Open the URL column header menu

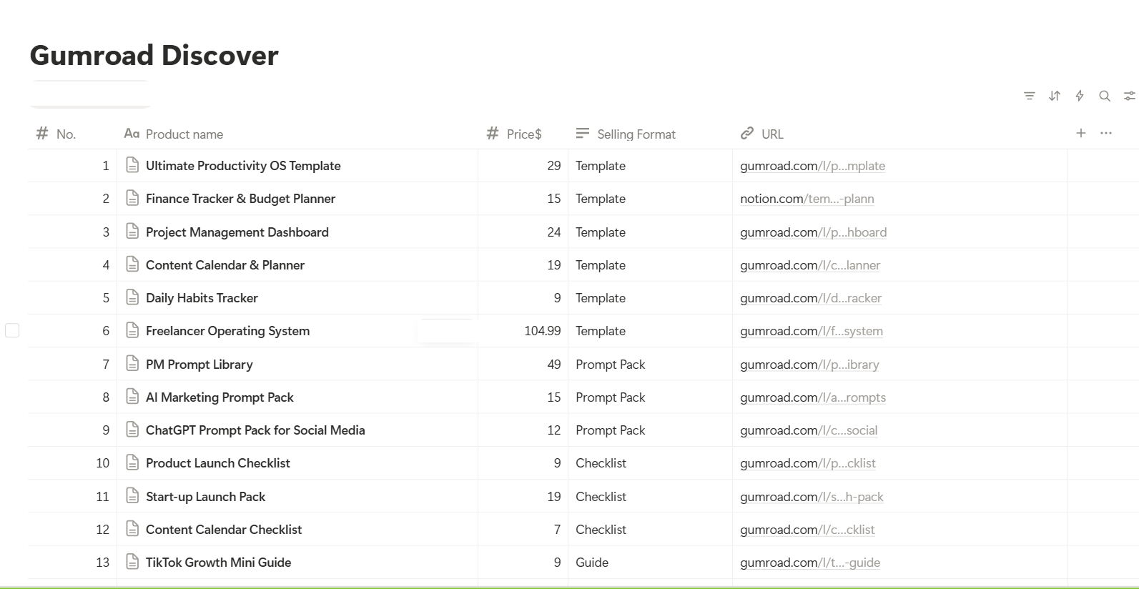[x=899, y=134]
